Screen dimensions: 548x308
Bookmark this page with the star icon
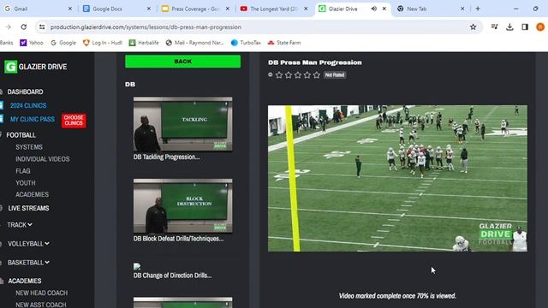473,27
